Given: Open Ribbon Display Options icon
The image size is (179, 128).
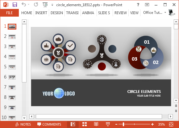Looking at the screenshot, I should point(147,5).
